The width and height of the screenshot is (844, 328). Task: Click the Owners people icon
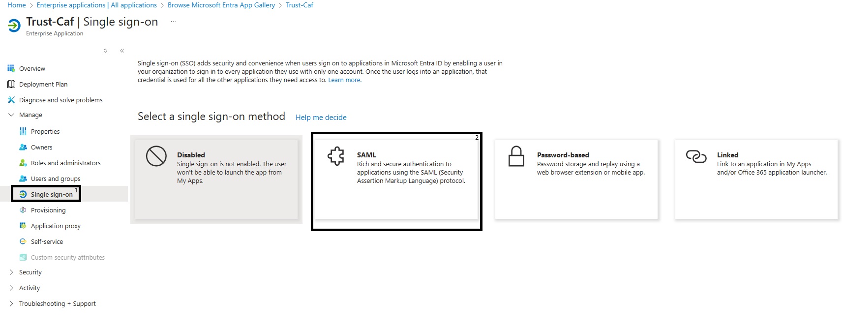click(23, 147)
